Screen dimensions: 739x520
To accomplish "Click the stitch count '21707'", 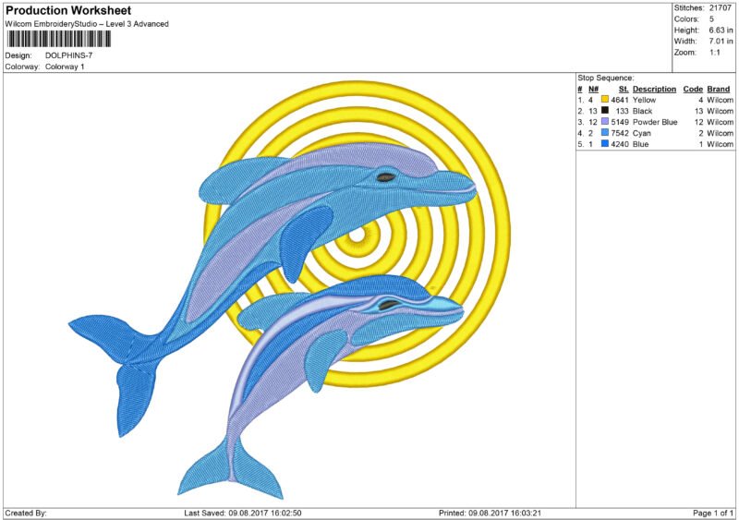I will pyautogui.click(x=721, y=8).
